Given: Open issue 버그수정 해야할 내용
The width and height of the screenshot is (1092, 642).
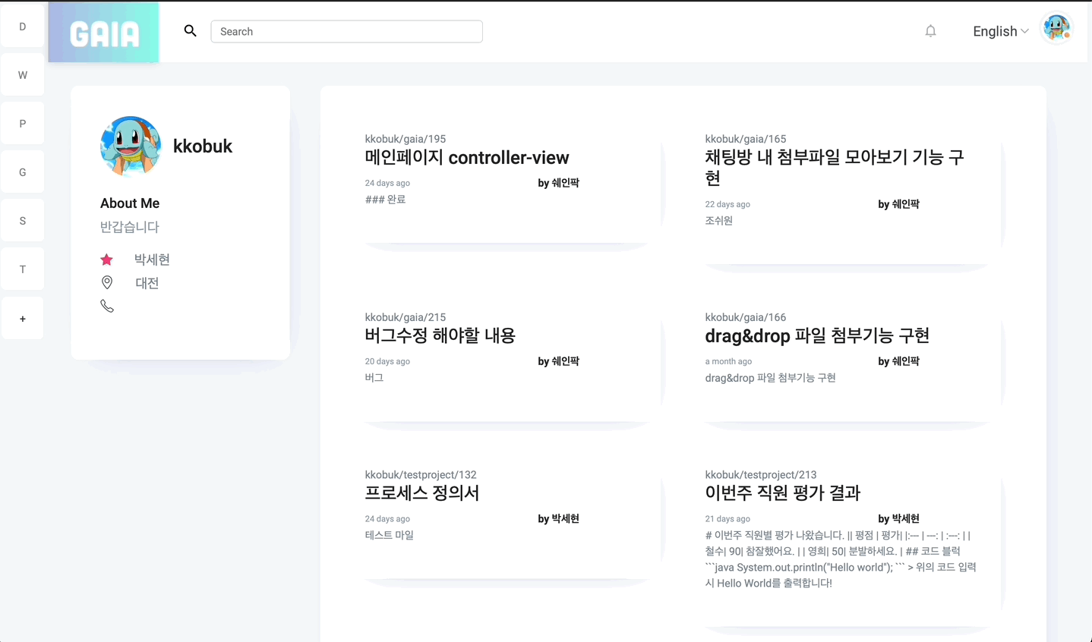Looking at the screenshot, I should [440, 335].
